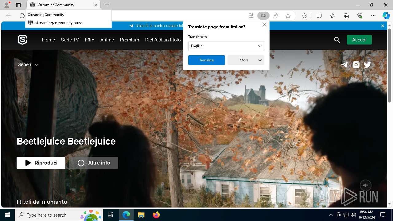The height and width of the screenshot is (221, 393).
Task: Add this page to favorites (star icon)
Action: pos(288,16)
